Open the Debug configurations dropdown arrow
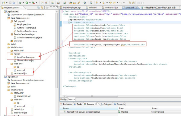Image resolution: width=181 pixels, height=116 pixels. click(x=23, y=3)
